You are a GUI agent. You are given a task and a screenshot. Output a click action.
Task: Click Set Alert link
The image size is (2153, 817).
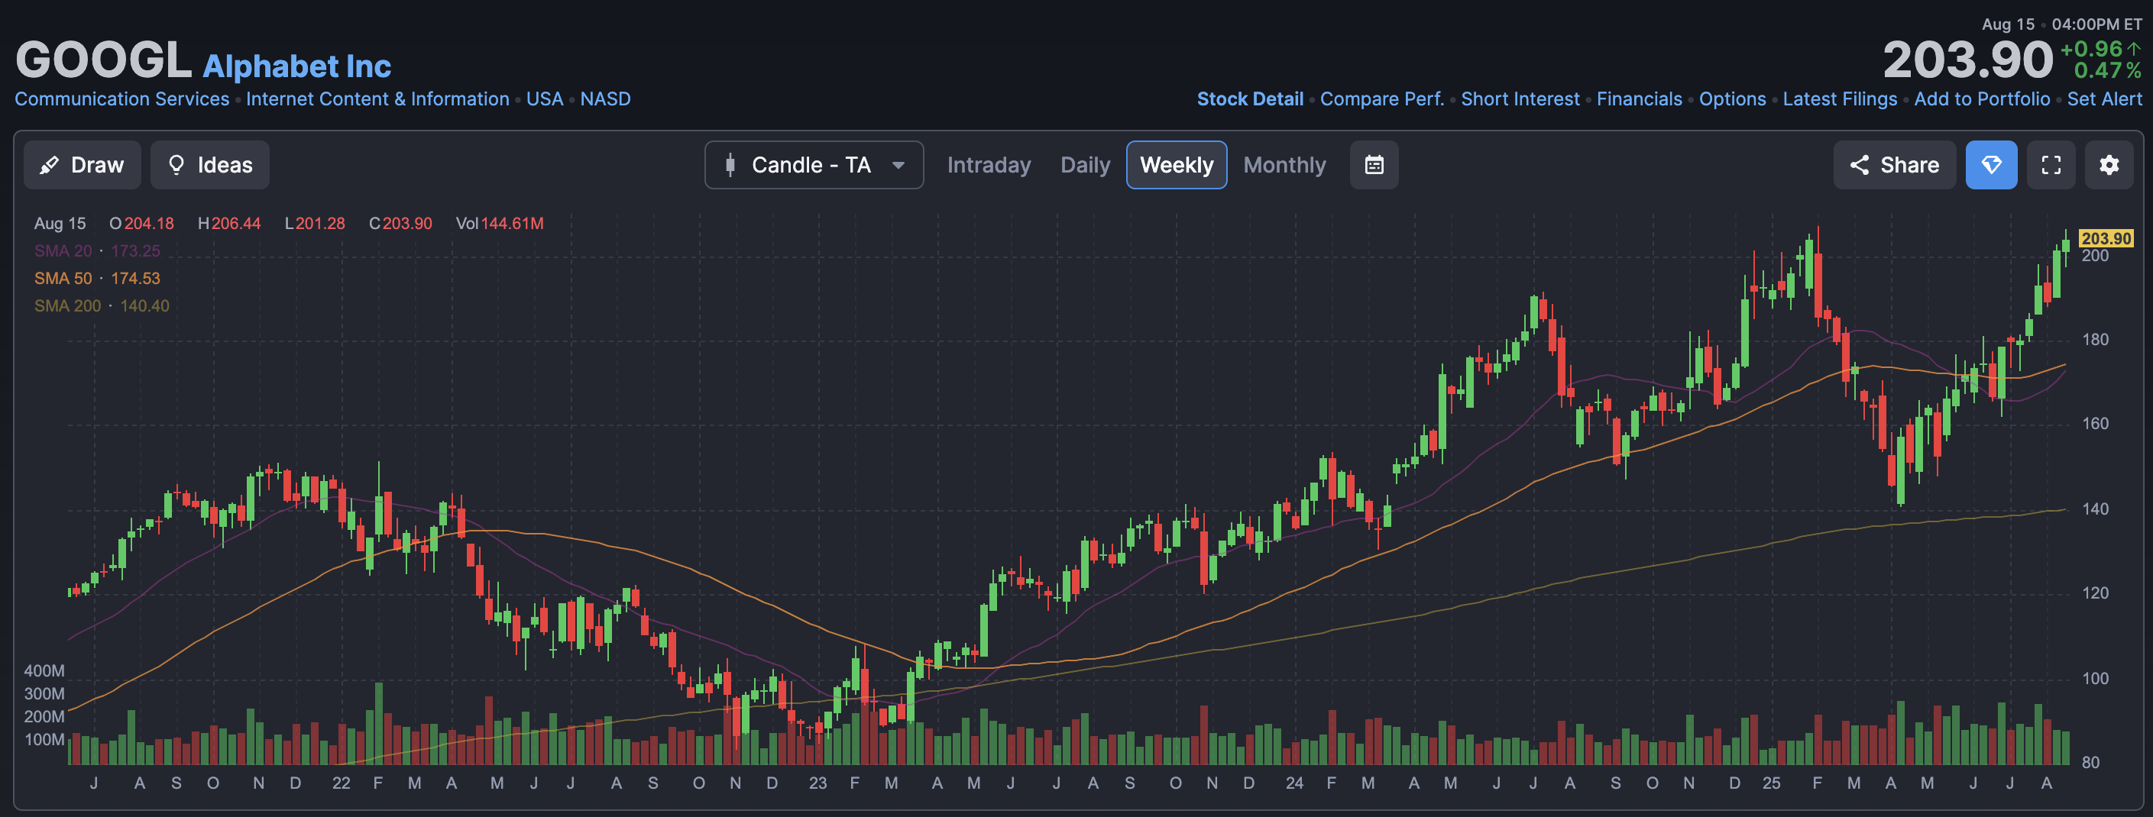click(x=2103, y=98)
